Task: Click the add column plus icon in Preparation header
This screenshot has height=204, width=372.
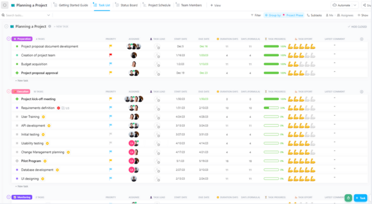Action: tap(361, 39)
